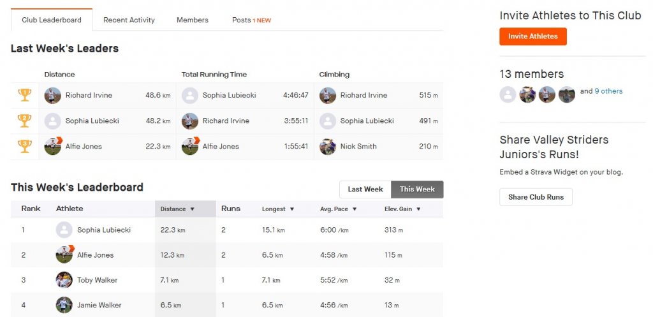The width and height of the screenshot is (653, 317).
Task: Sort leaderboard by Distance column
Action: (x=177, y=209)
